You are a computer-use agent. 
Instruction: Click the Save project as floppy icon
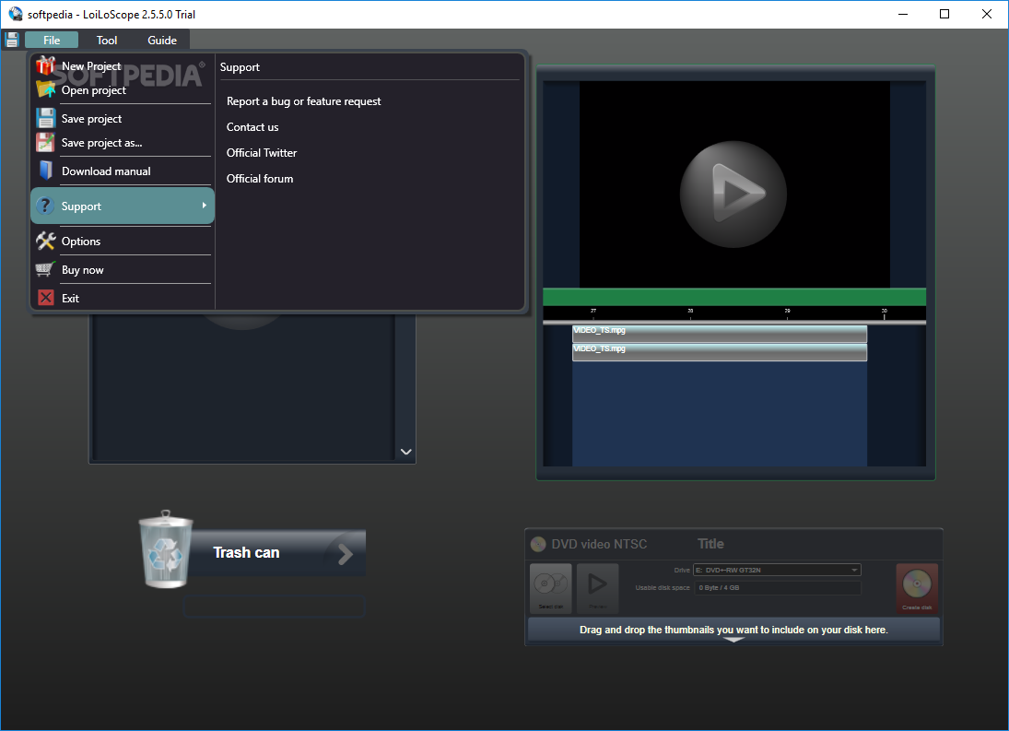[x=46, y=142]
